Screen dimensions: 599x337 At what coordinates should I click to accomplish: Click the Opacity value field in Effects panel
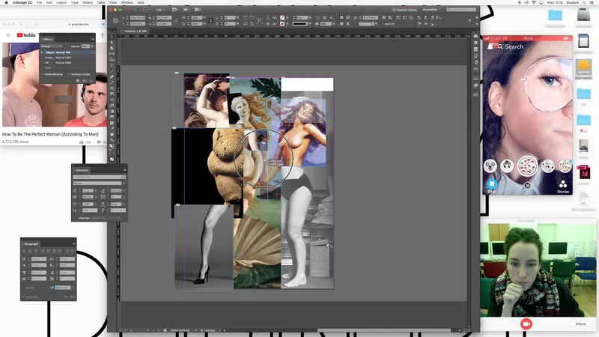point(85,46)
